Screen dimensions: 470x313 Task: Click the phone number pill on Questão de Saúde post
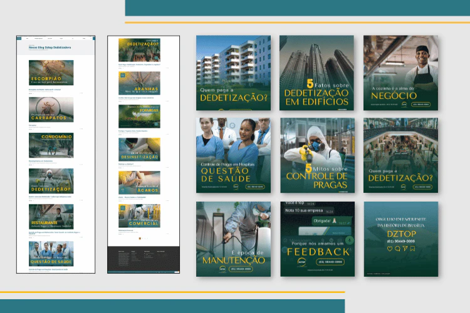pos(256,187)
